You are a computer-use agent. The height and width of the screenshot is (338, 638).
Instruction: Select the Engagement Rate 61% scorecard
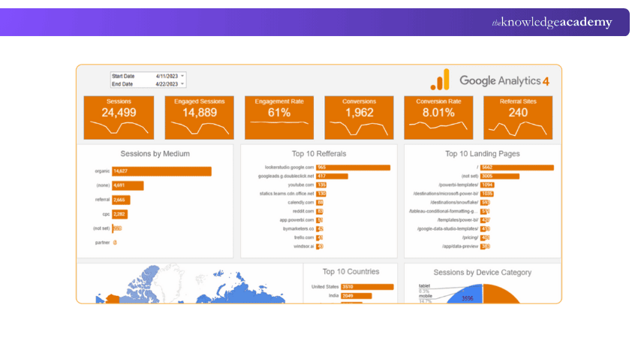point(279,118)
